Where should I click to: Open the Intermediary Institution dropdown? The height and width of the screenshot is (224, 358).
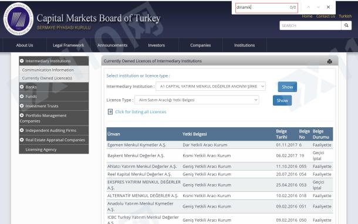click(x=211, y=86)
